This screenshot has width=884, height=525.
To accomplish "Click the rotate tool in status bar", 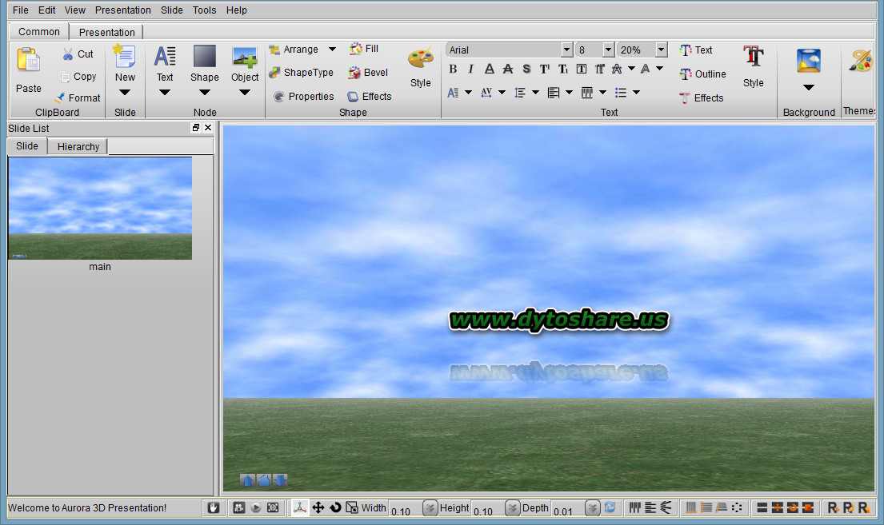I will (x=335, y=507).
